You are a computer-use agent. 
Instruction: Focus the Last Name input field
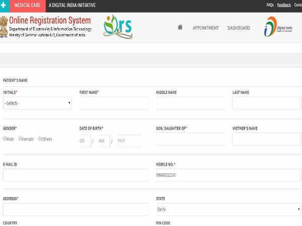(267, 103)
